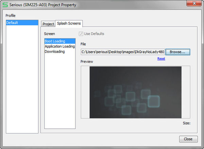Select the Default profile
Screen dimensions: 204x149
[22, 23]
